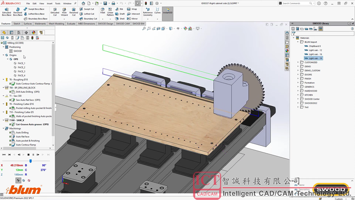
Task: Pick the Boundary Boss/Base tool
Action: click(36, 19)
